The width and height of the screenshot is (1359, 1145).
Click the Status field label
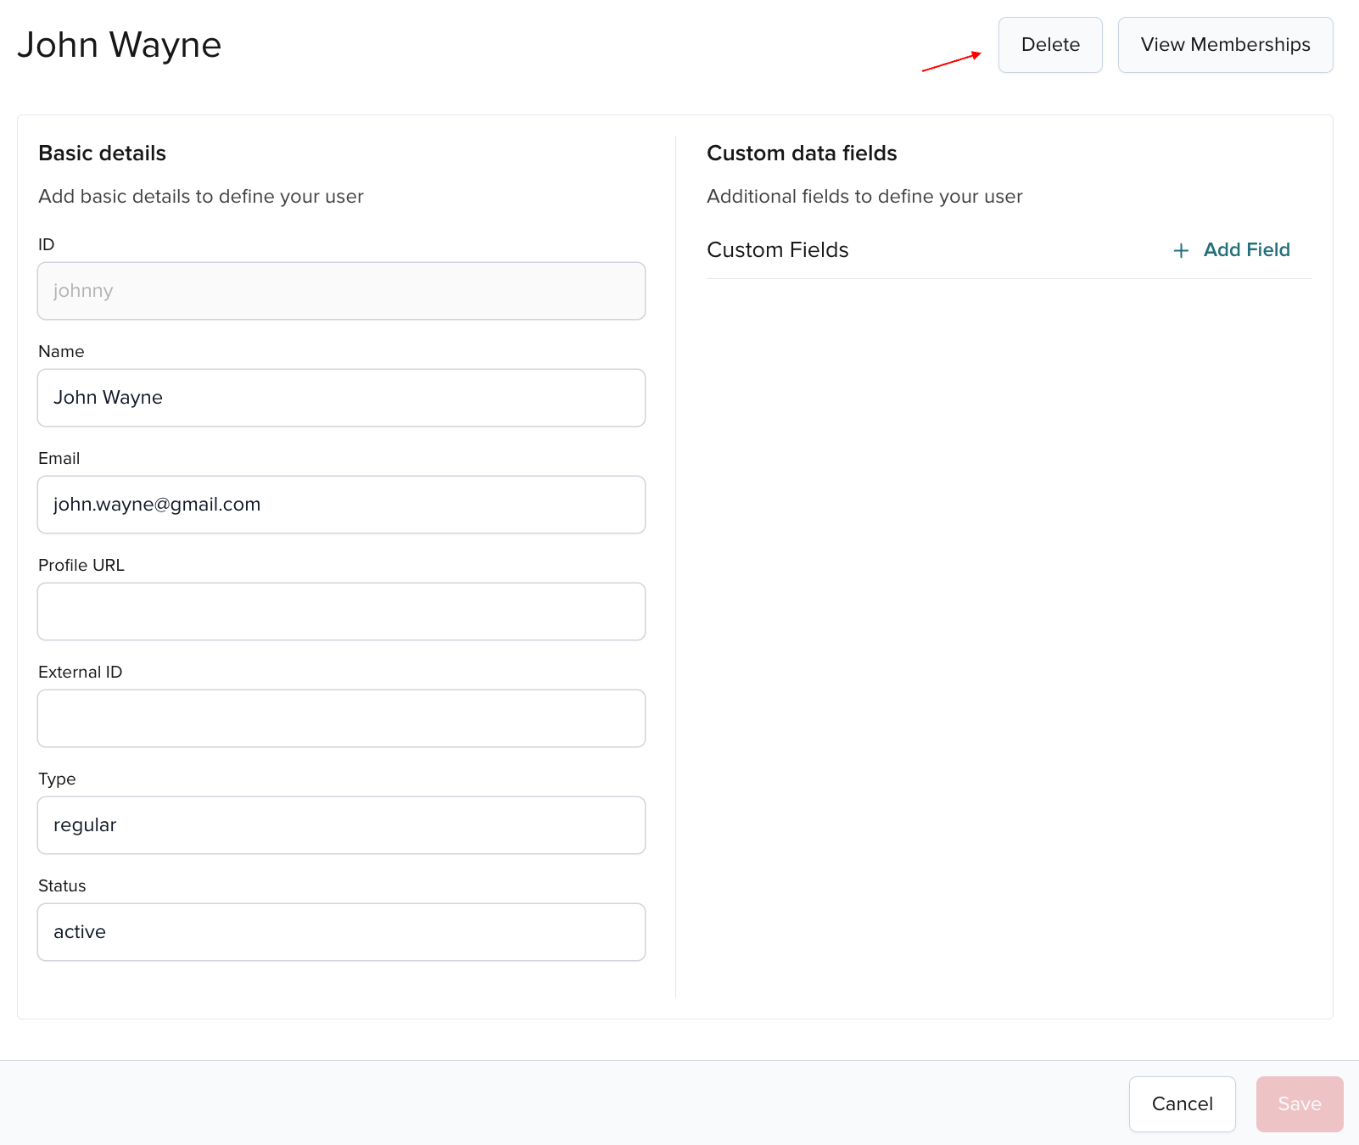(62, 886)
